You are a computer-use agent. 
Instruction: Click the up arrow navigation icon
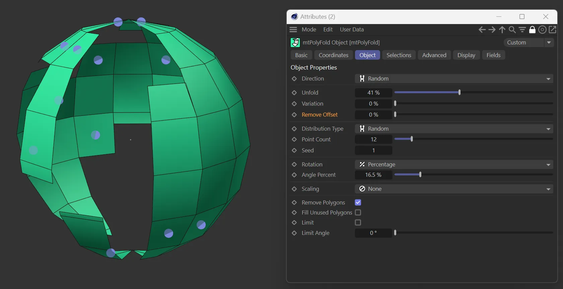tap(502, 30)
